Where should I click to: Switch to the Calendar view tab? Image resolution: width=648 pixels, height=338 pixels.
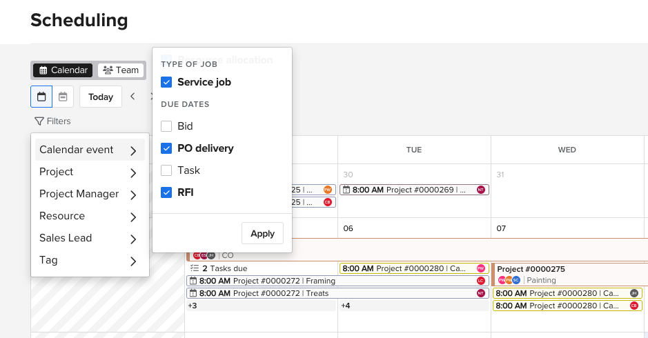[x=63, y=70]
